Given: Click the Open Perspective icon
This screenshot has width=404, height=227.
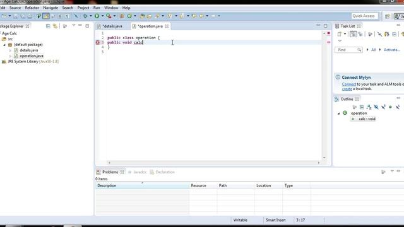Looking at the screenshot, I should (x=387, y=16).
